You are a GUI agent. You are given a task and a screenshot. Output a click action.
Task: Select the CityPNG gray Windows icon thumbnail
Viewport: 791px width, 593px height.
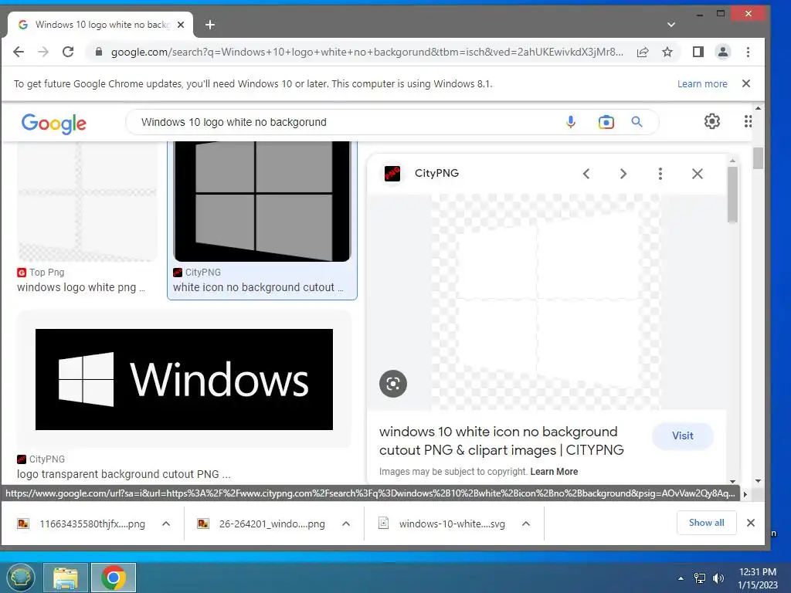(x=262, y=202)
